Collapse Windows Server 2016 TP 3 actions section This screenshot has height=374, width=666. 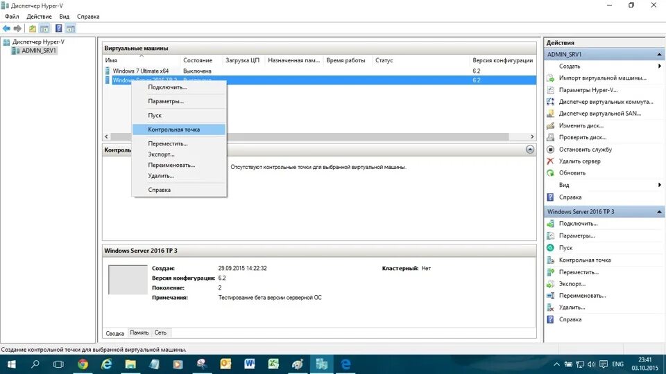coord(659,212)
